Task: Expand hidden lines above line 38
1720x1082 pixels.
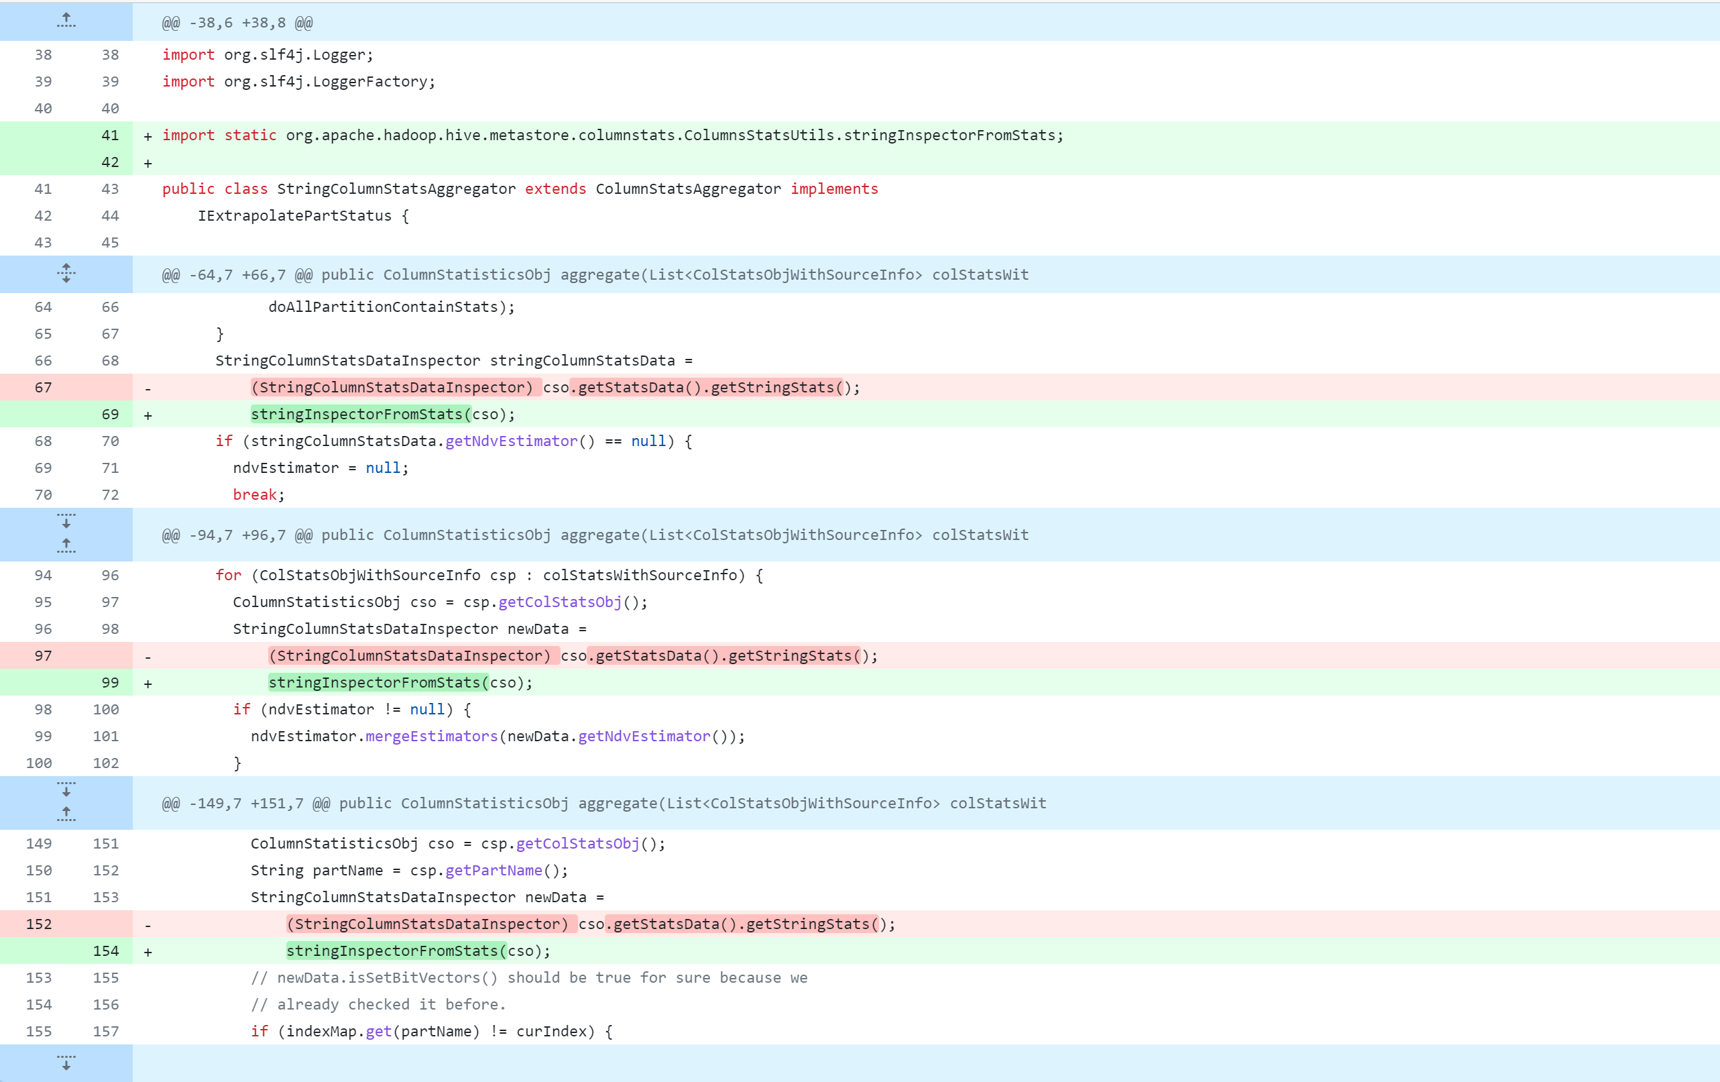Action: (66, 21)
